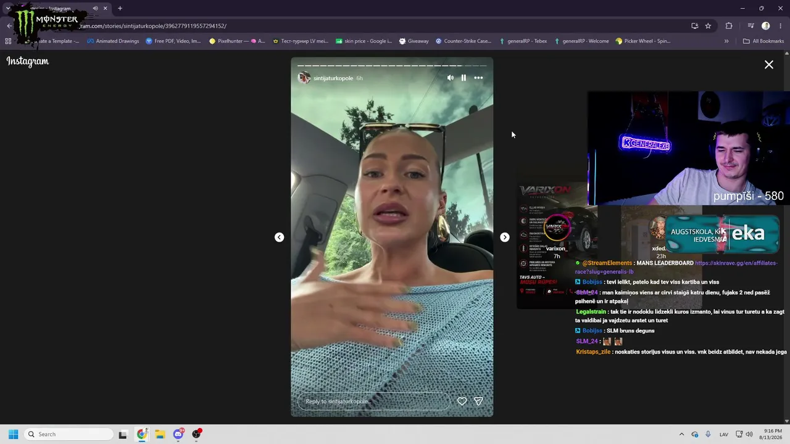
Task: Open the Animated Drawings bookmark
Action: click(x=113, y=41)
